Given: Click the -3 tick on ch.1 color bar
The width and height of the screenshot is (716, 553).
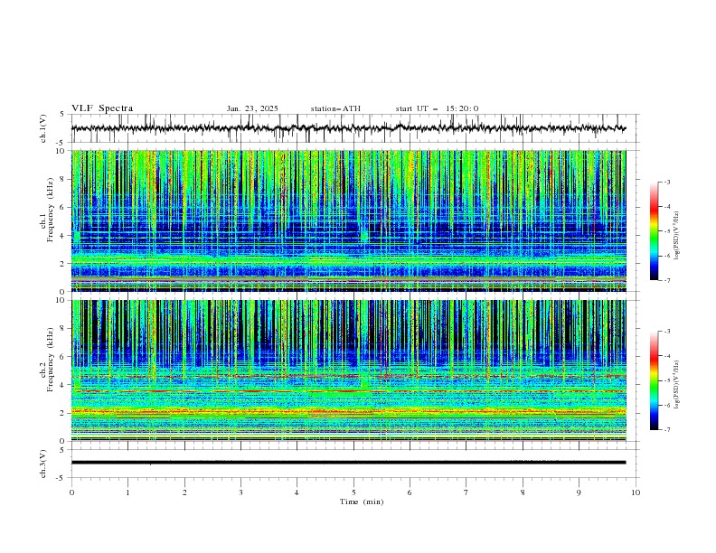Looking at the screenshot, I should 666,182.
